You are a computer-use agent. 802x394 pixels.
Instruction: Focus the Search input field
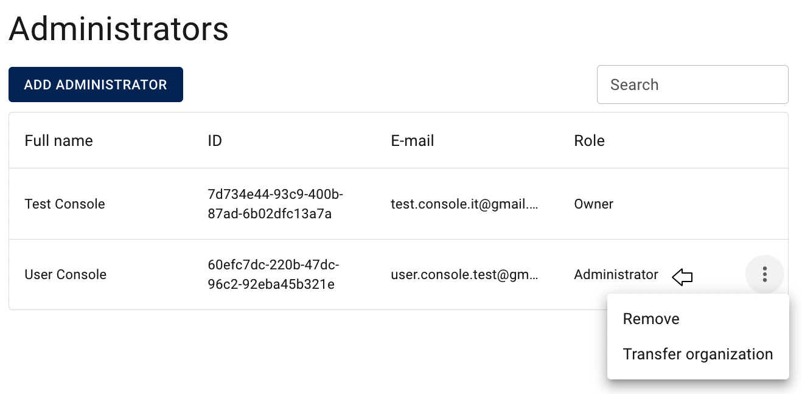pyautogui.click(x=692, y=85)
